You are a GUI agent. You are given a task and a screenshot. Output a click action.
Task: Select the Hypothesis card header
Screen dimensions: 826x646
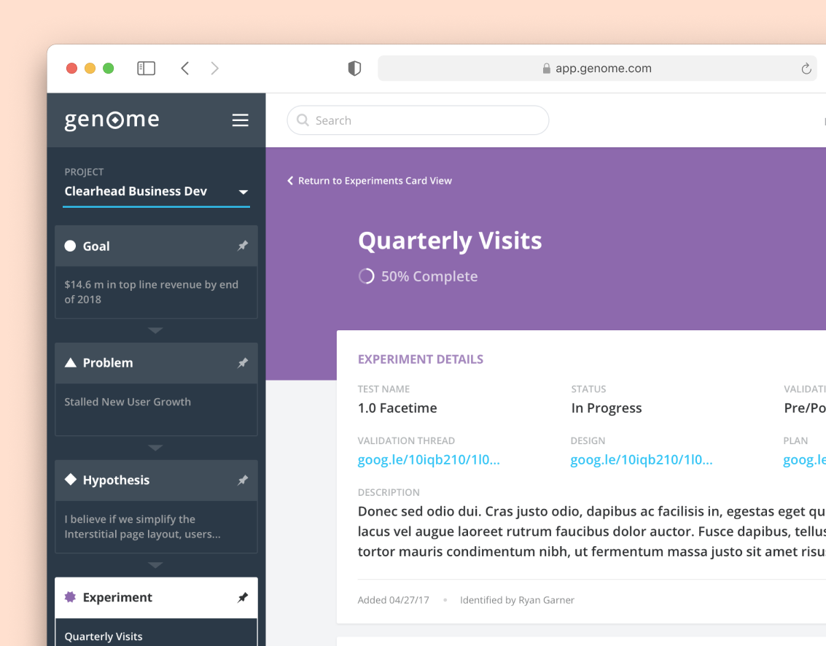click(x=156, y=480)
